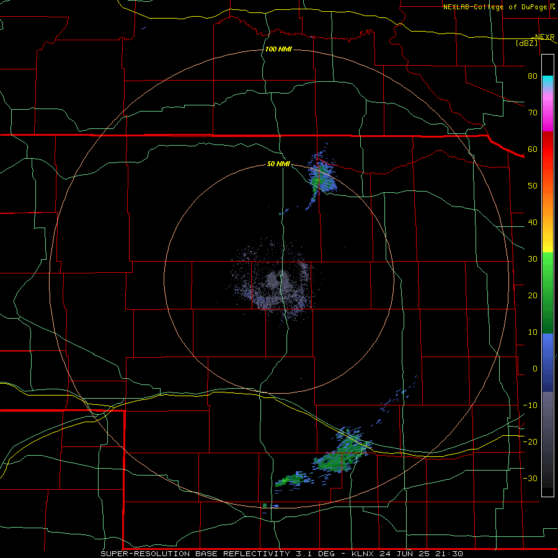Click the 3.1 DEG tilt angle in caption
This screenshot has width=558, height=558.
tap(316, 554)
